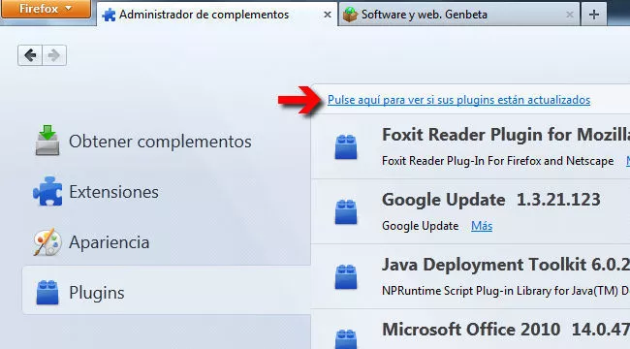The image size is (630, 349).
Task: Click the Google Update description text
Action: click(x=421, y=226)
